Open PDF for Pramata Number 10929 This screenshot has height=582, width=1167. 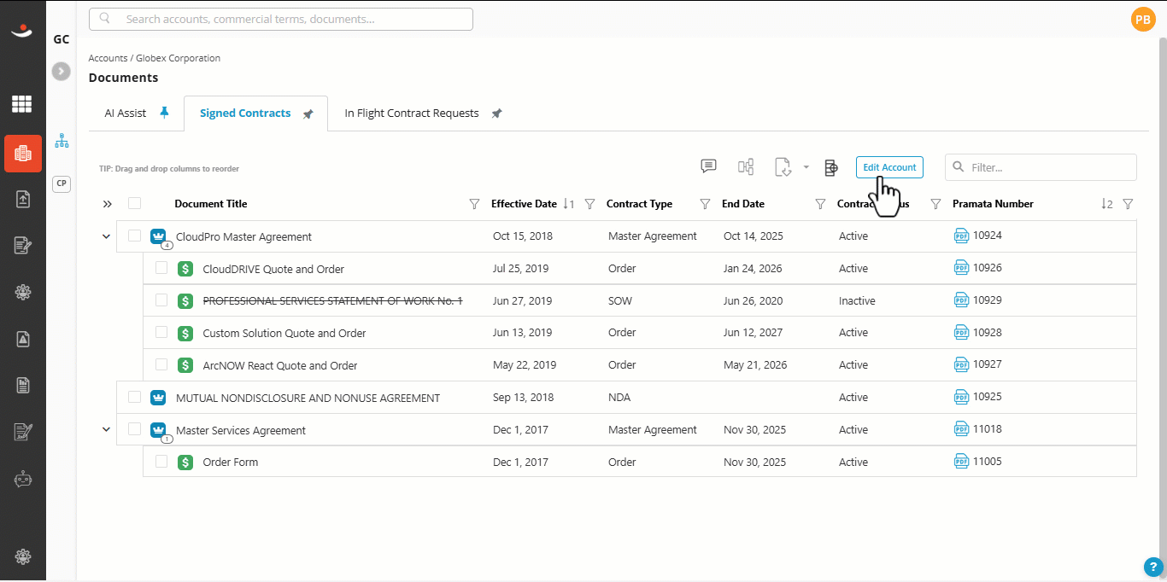point(962,300)
